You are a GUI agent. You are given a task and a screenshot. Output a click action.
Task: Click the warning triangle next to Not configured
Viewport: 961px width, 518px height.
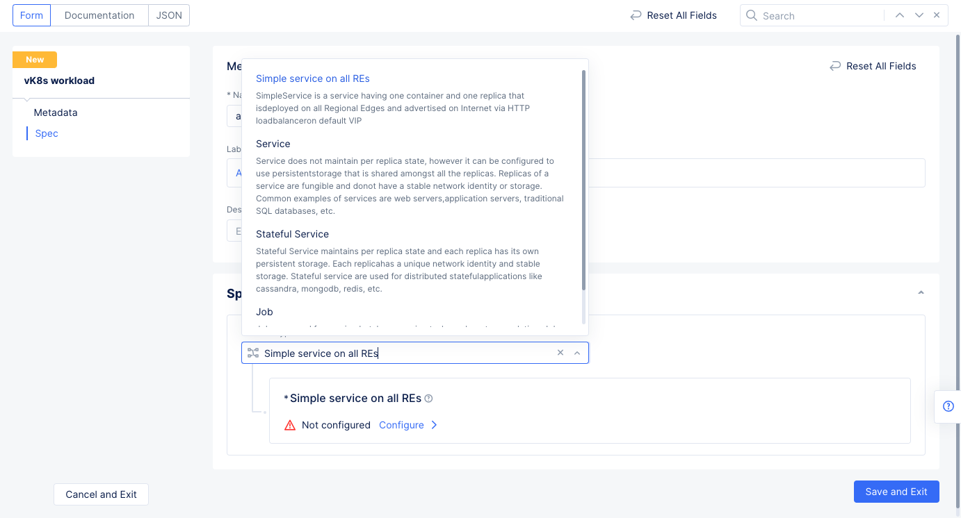pyautogui.click(x=289, y=424)
